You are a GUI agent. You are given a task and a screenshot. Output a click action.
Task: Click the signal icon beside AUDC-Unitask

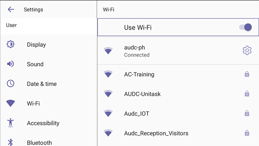click(108, 94)
